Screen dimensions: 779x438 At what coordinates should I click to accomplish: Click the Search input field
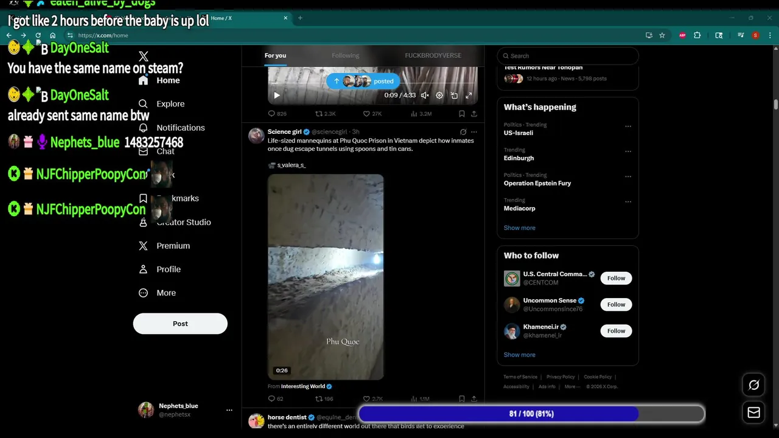click(568, 56)
